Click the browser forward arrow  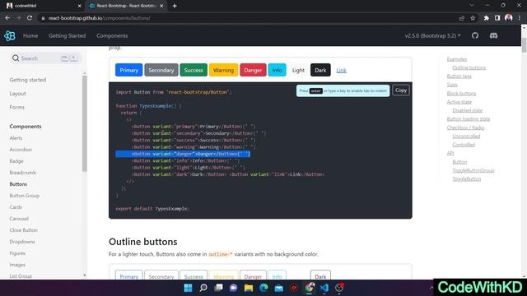click(18, 18)
